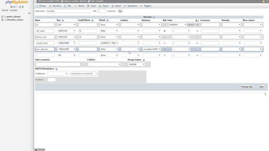This screenshot has width=269, height=151.
Task: Open the PRIMARY index dropdown
Action: point(177,25)
